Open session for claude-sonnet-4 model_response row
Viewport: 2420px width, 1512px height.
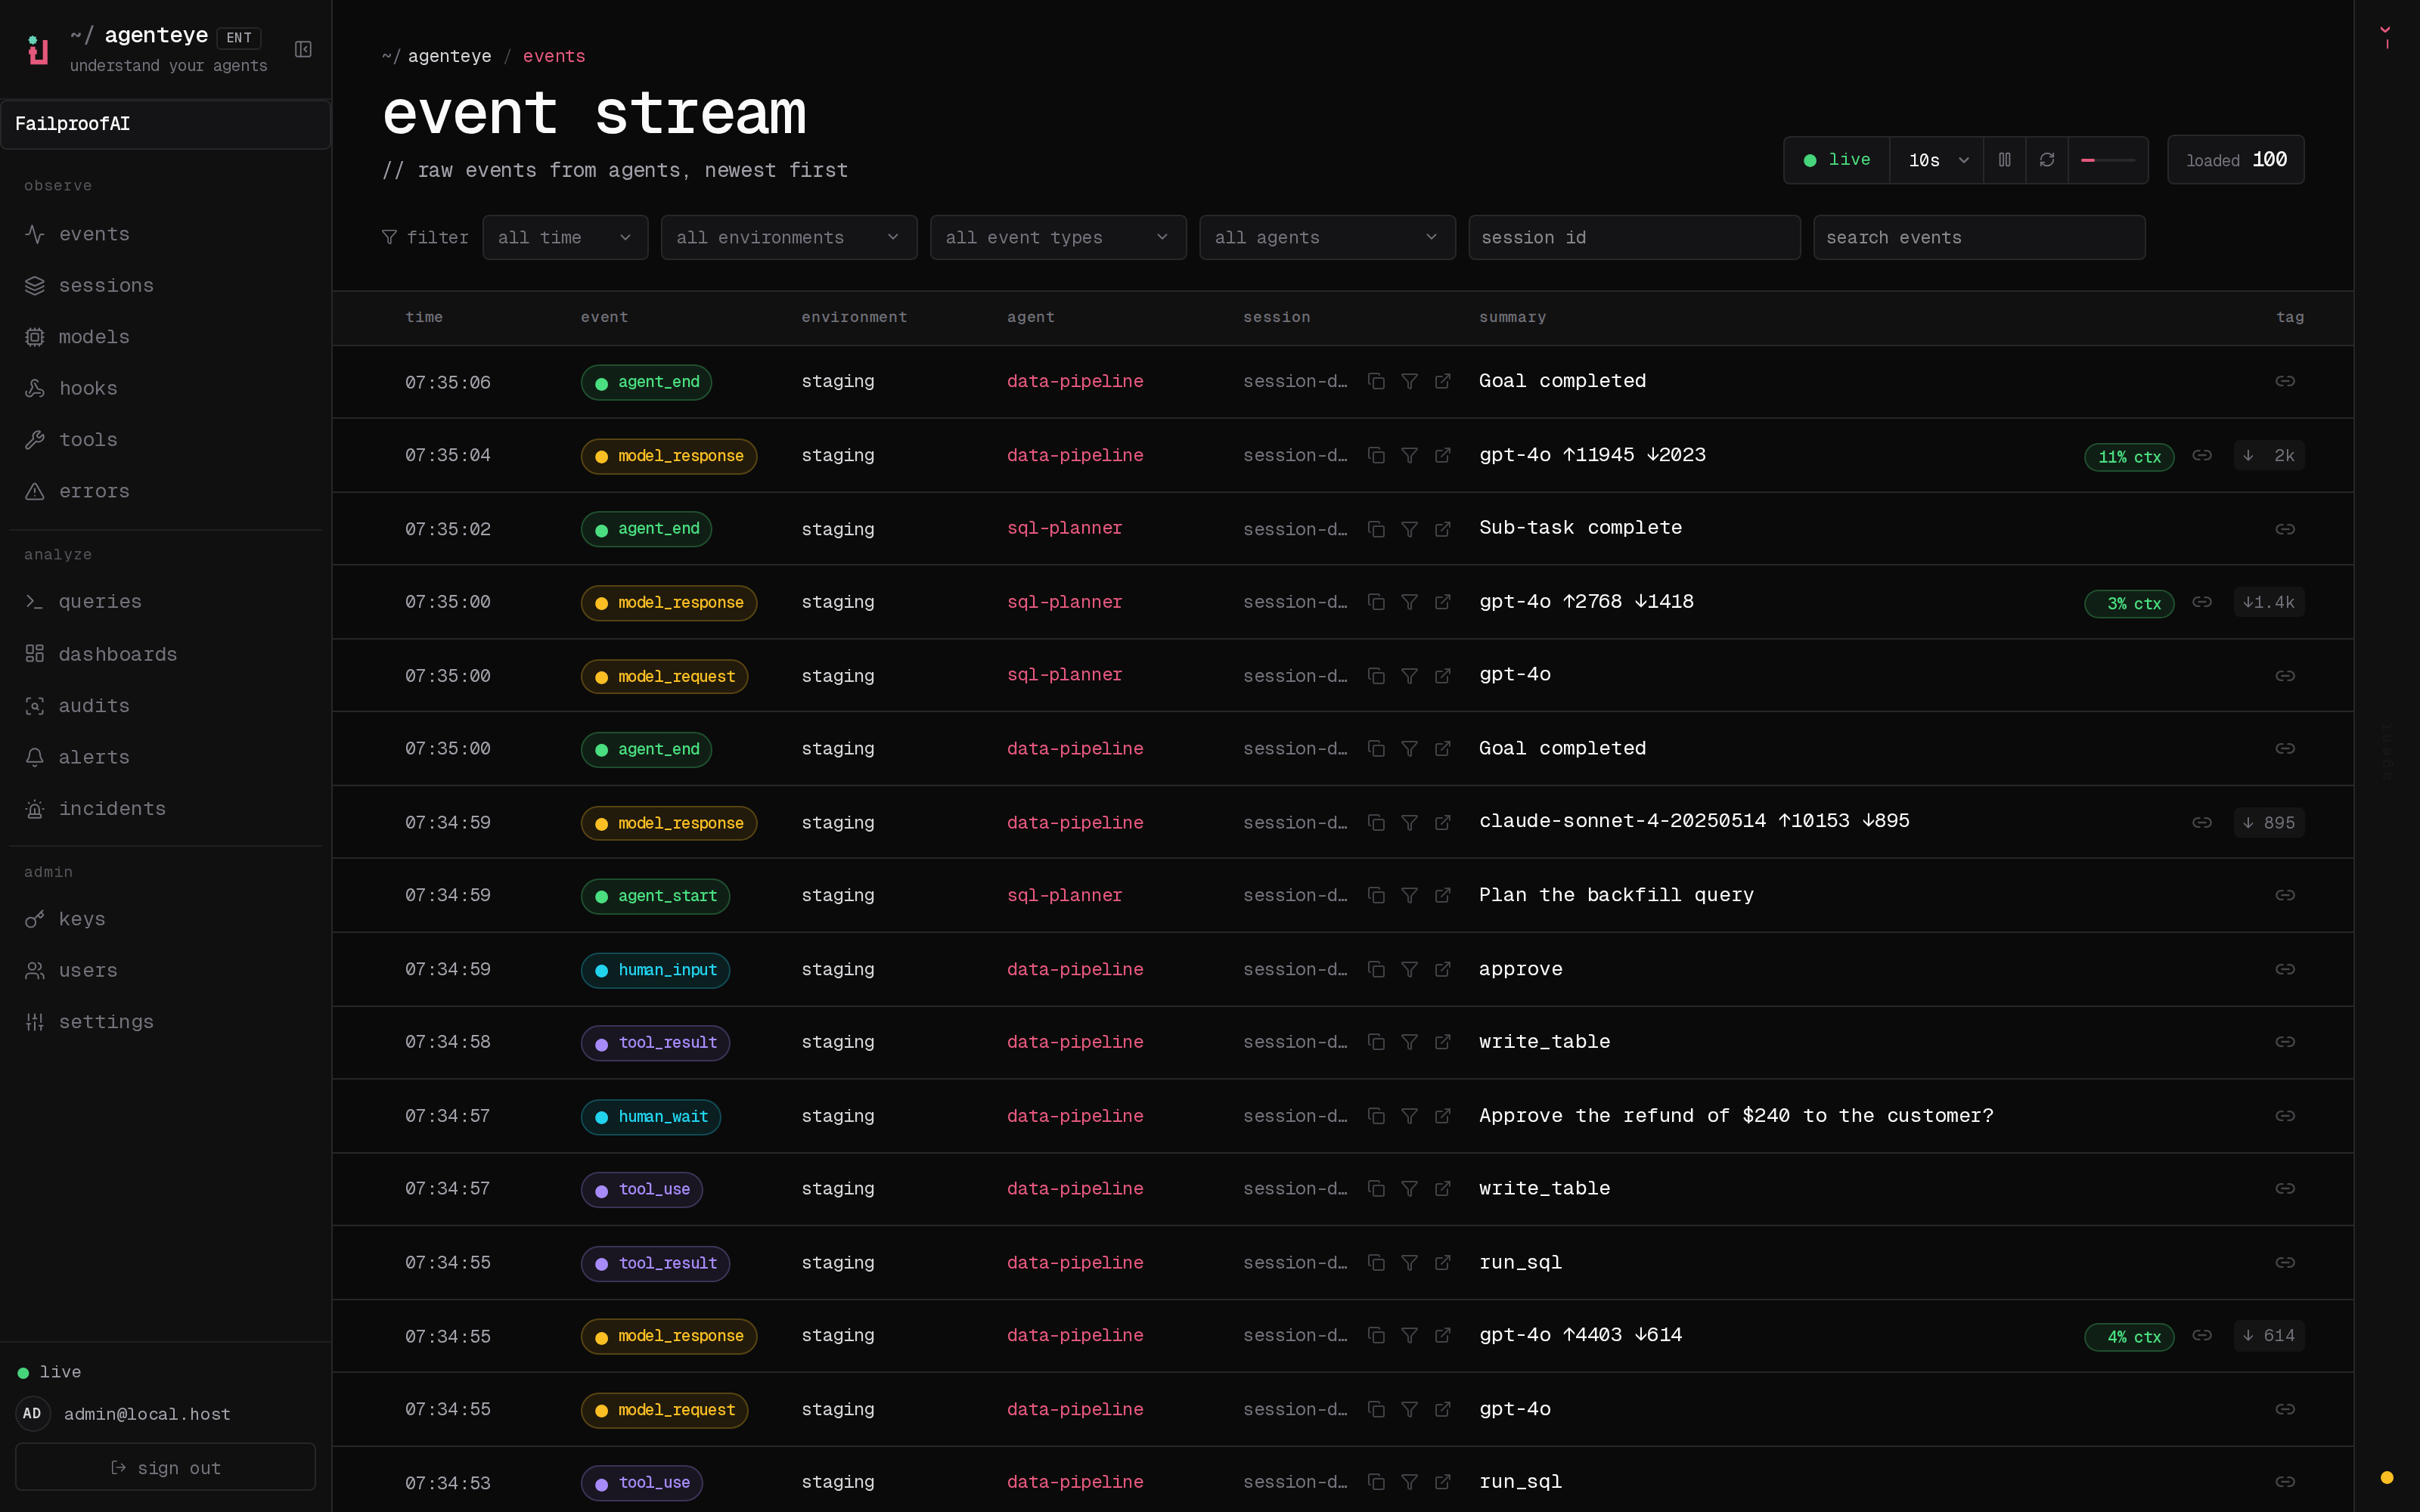point(1442,822)
